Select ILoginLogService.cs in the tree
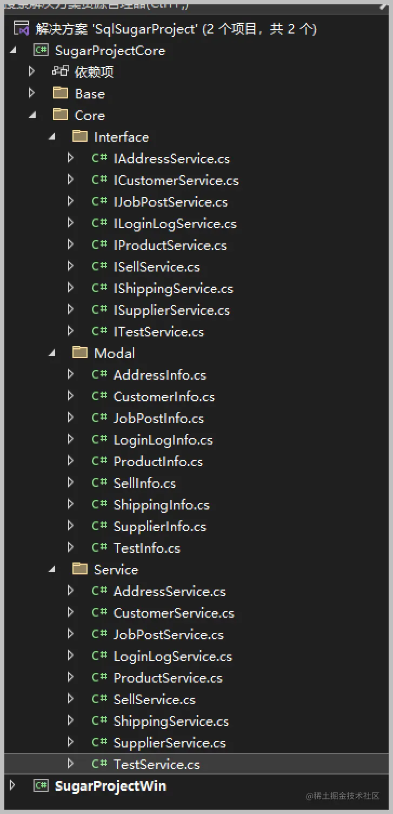The width and height of the screenshot is (393, 814). click(x=175, y=223)
